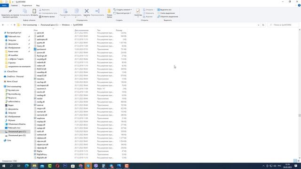301x169 pixels.
Task: Open the Viber app on taskbar
Action: click(x=96, y=166)
